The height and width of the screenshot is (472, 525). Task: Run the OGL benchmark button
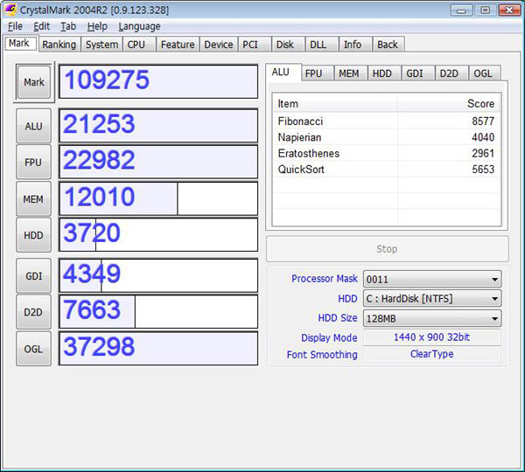[33, 349]
